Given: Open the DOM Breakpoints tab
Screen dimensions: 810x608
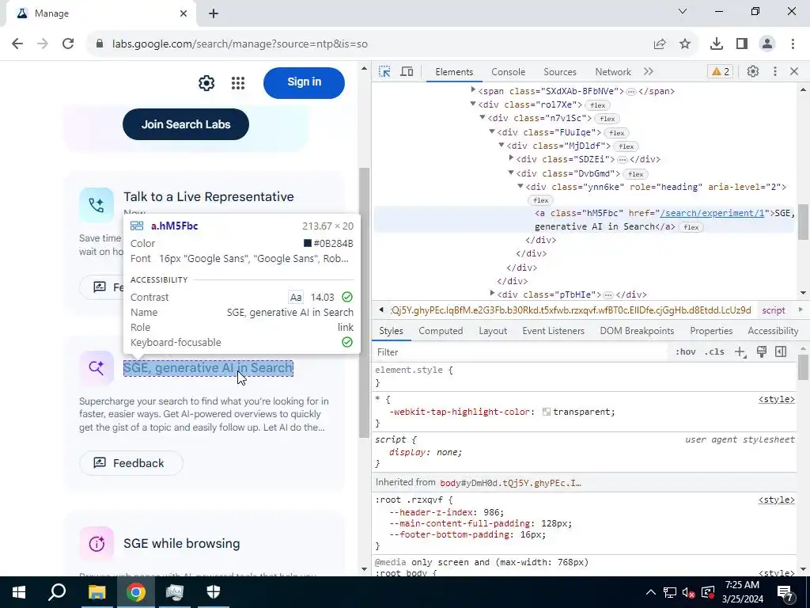Looking at the screenshot, I should tap(637, 331).
